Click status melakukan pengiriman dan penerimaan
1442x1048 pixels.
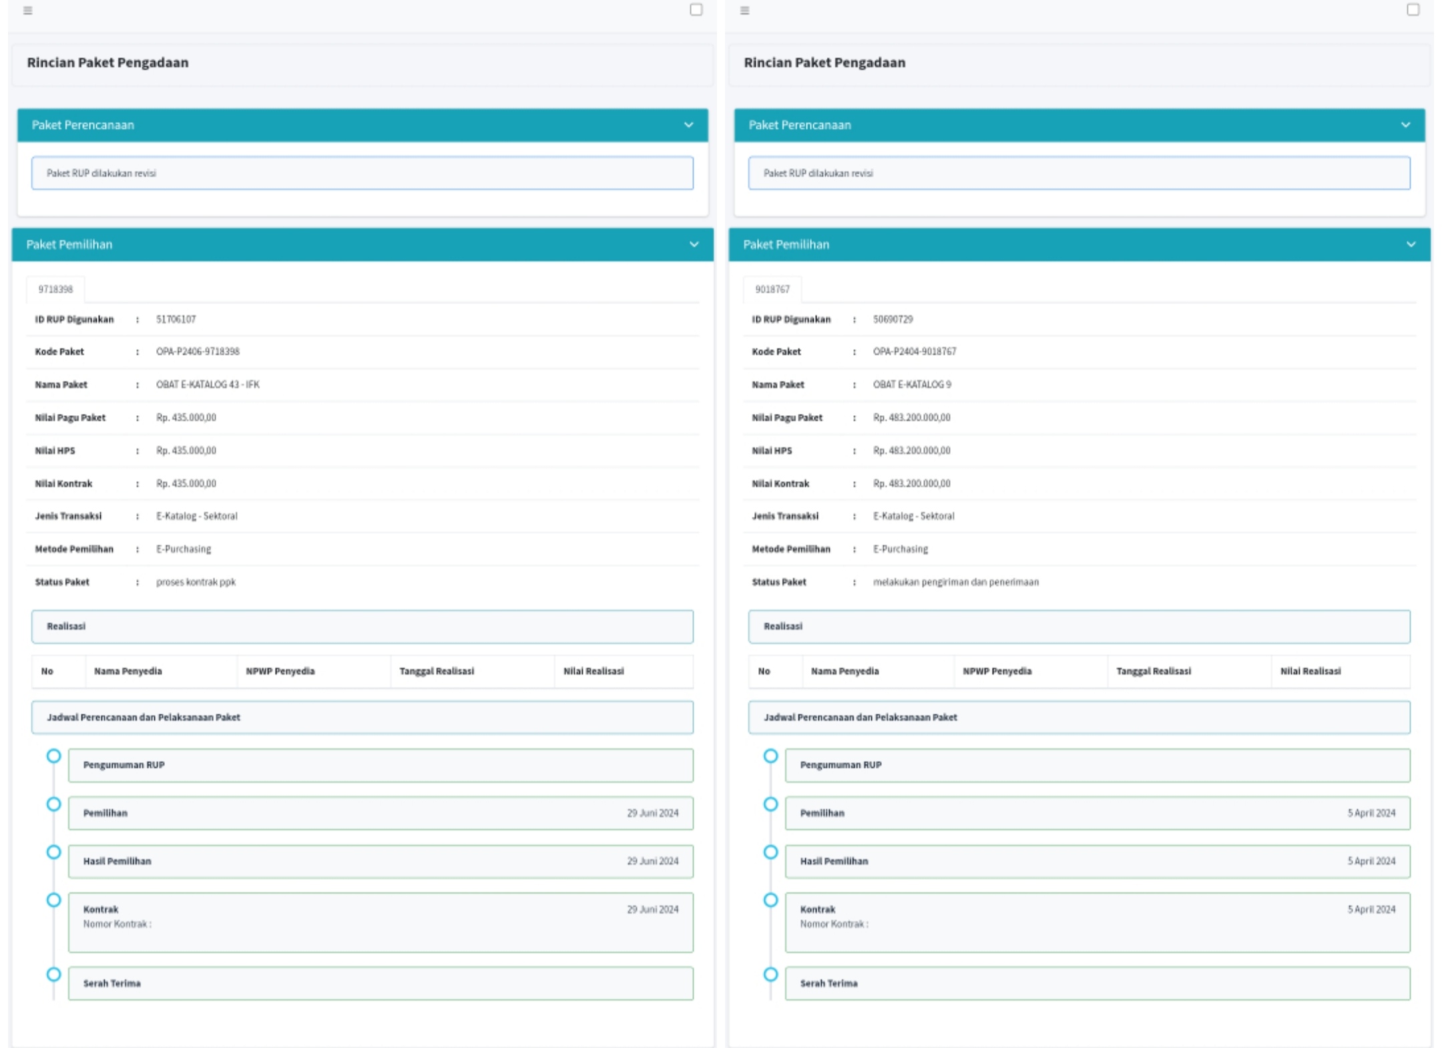click(956, 582)
